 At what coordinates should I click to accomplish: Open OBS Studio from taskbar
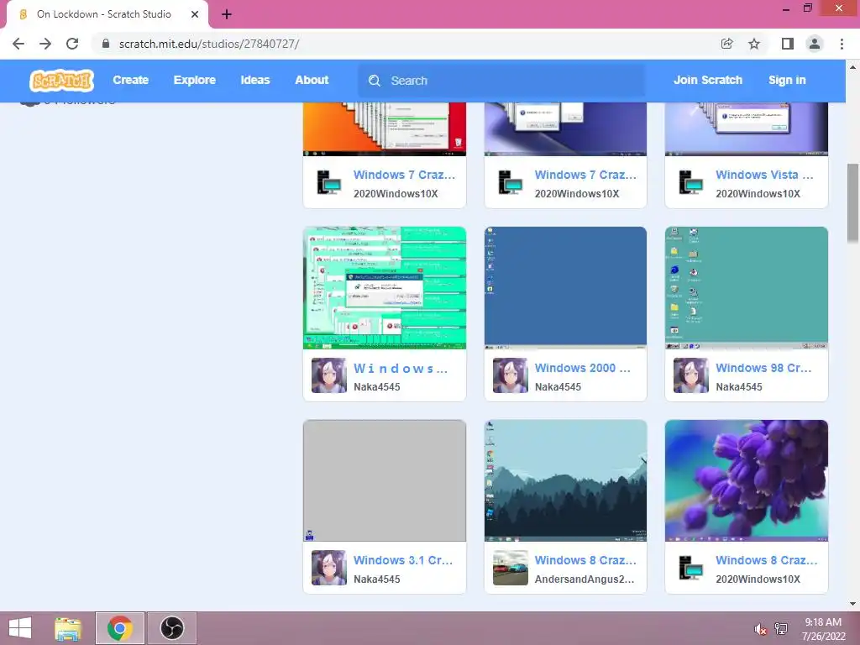[x=171, y=628]
